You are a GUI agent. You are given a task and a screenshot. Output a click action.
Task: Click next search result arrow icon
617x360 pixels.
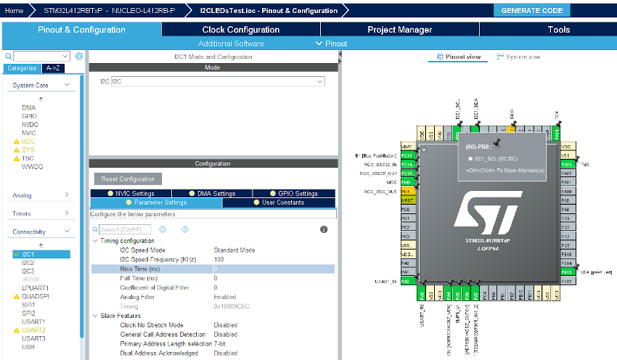185,229
